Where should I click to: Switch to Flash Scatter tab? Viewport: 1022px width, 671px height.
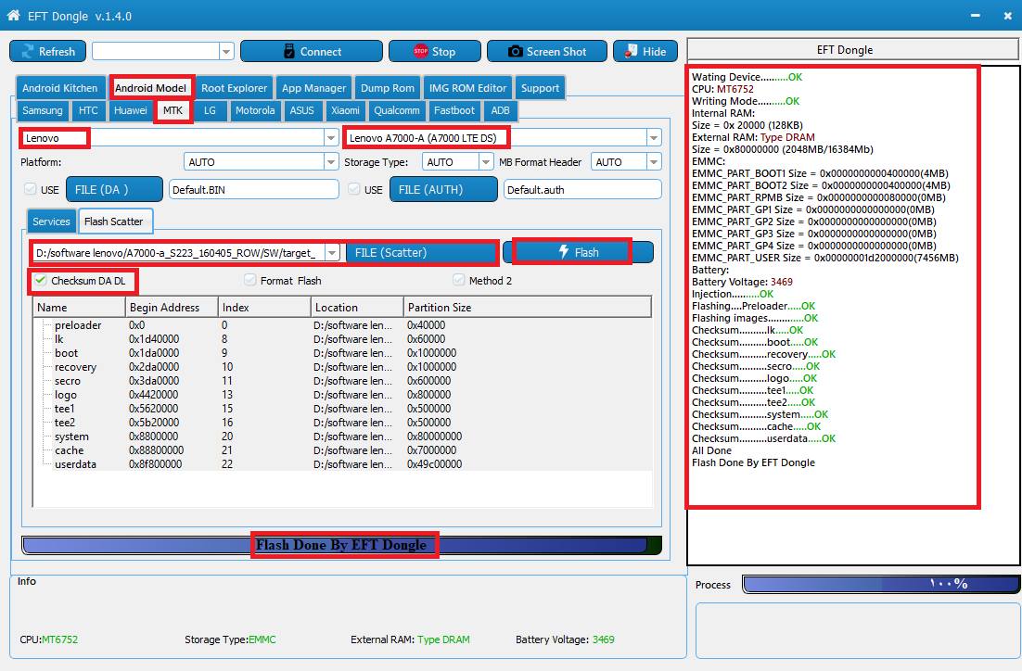[x=114, y=222]
